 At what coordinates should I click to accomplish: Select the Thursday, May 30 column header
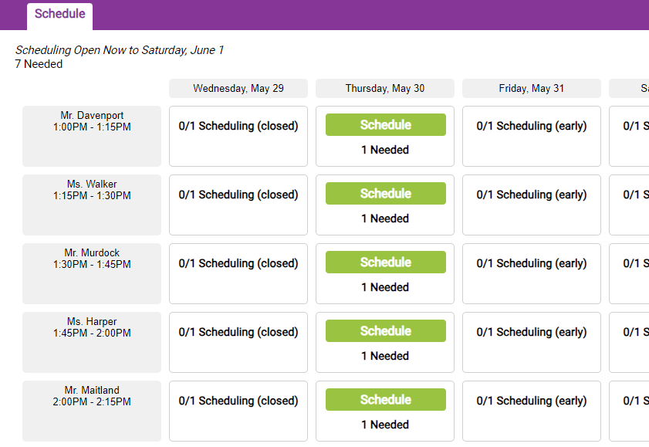(x=384, y=88)
